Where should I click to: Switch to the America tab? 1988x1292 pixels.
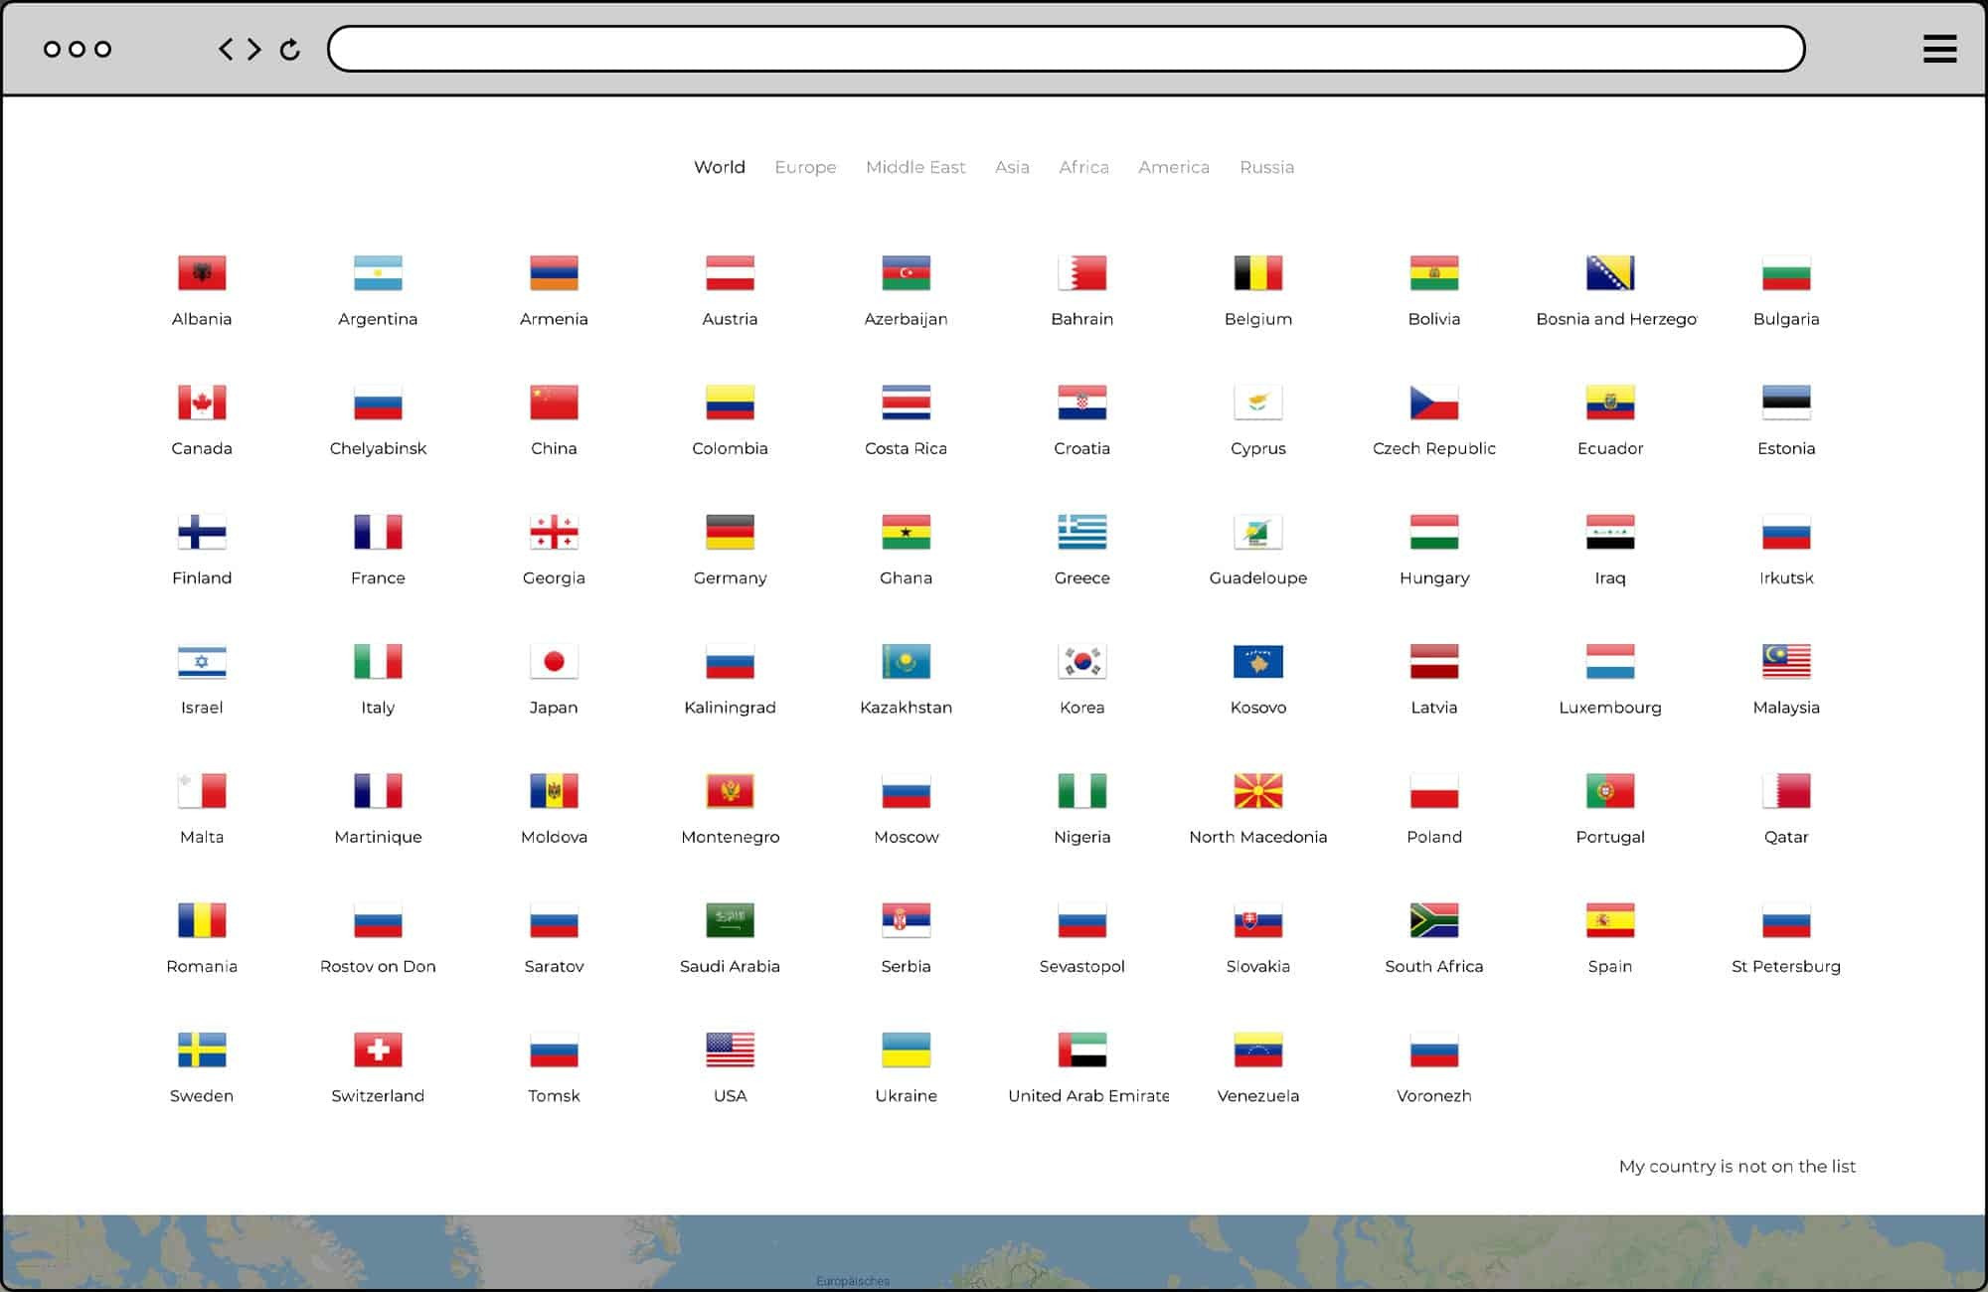(x=1174, y=167)
